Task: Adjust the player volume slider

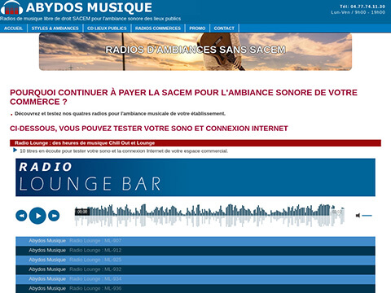Action: coord(367,216)
